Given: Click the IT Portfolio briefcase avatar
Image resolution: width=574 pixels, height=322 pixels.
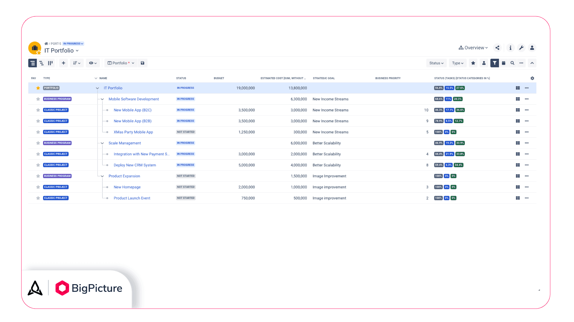Looking at the screenshot, I should click(35, 48).
